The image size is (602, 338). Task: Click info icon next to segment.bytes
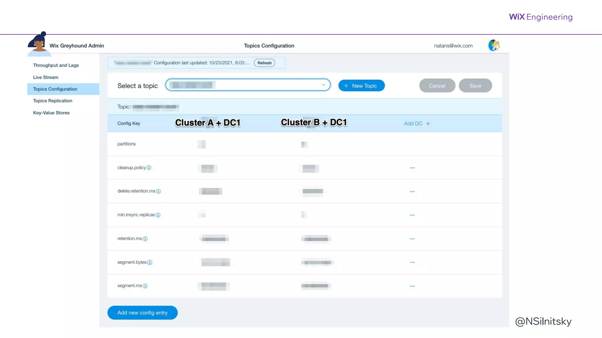point(150,263)
